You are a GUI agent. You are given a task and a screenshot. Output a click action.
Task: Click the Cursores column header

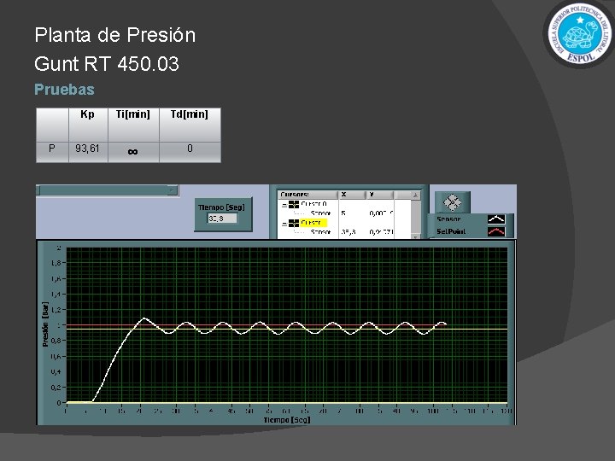(307, 195)
